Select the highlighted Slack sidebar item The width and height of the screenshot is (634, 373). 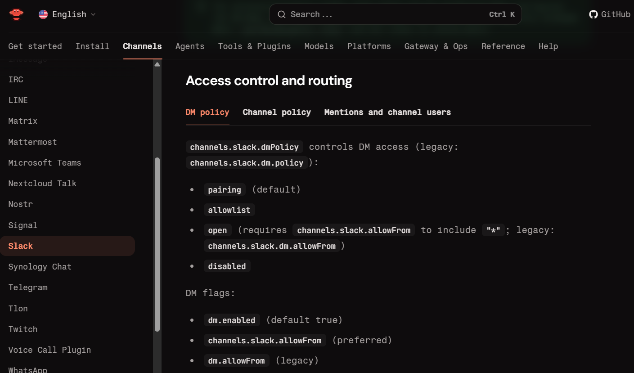67,246
